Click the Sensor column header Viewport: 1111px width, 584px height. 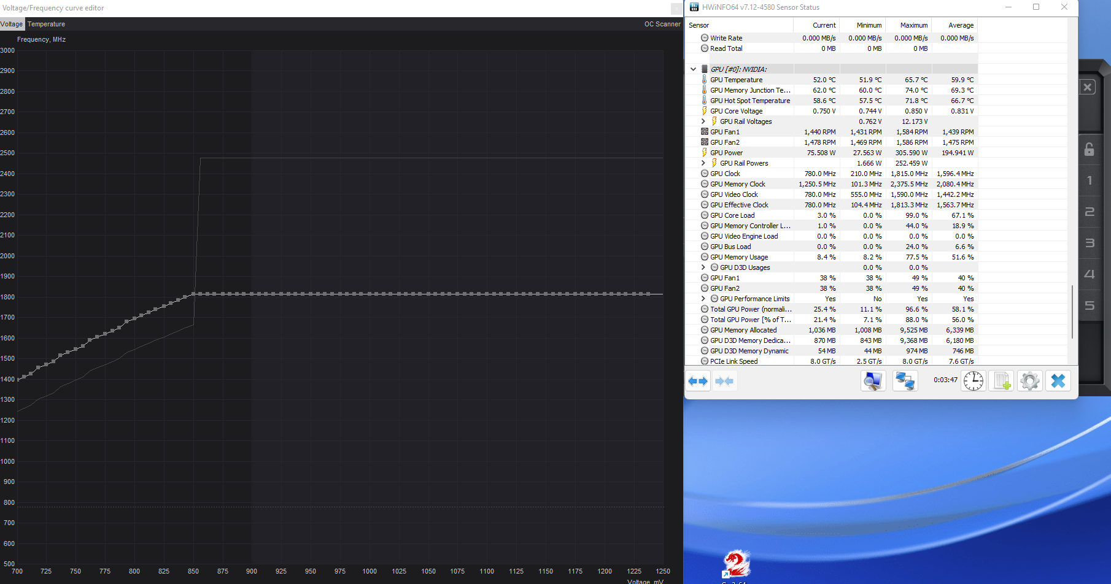pos(739,25)
